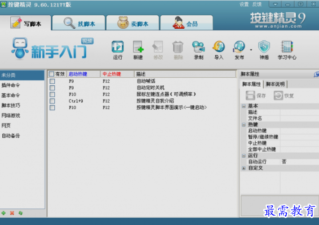
Task: Select the 自动喊话 description text
Action: coord(146,81)
